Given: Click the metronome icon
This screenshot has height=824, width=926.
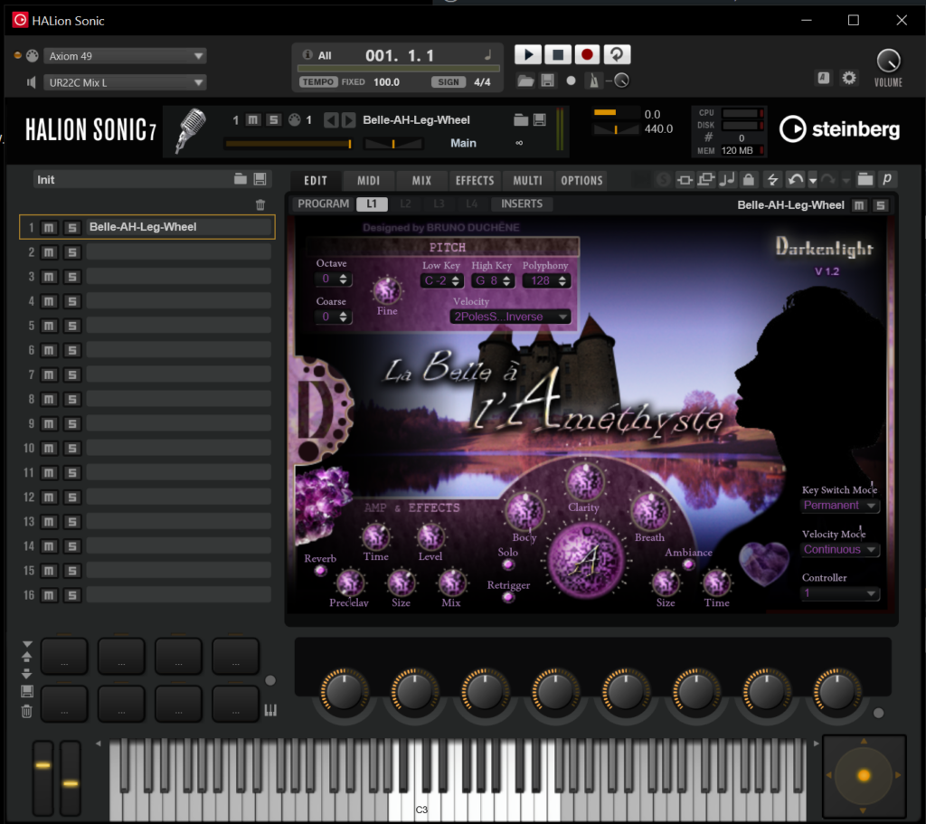Looking at the screenshot, I should point(594,81).
